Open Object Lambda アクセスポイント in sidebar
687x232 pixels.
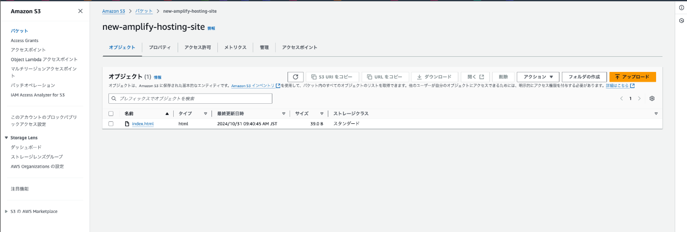(44, 59)
